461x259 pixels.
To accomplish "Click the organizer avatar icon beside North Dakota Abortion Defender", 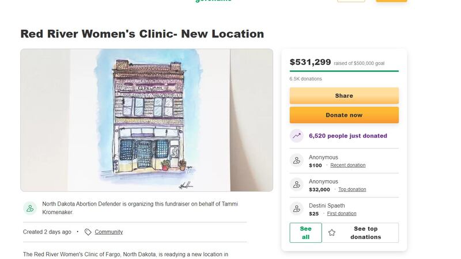I will pyautogui.click(x=30, y=208).
